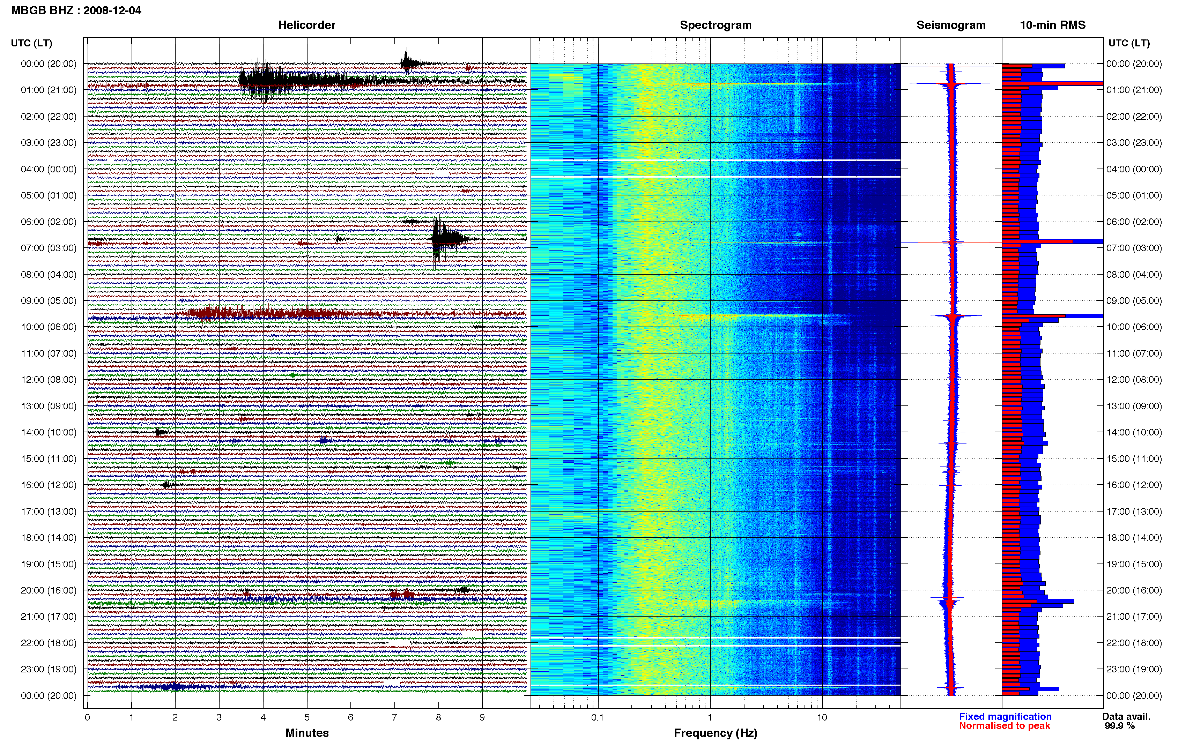Click the '0.1' frequency tick label
The height and width of the screenshot is (746, 1193).
point(598,717)
